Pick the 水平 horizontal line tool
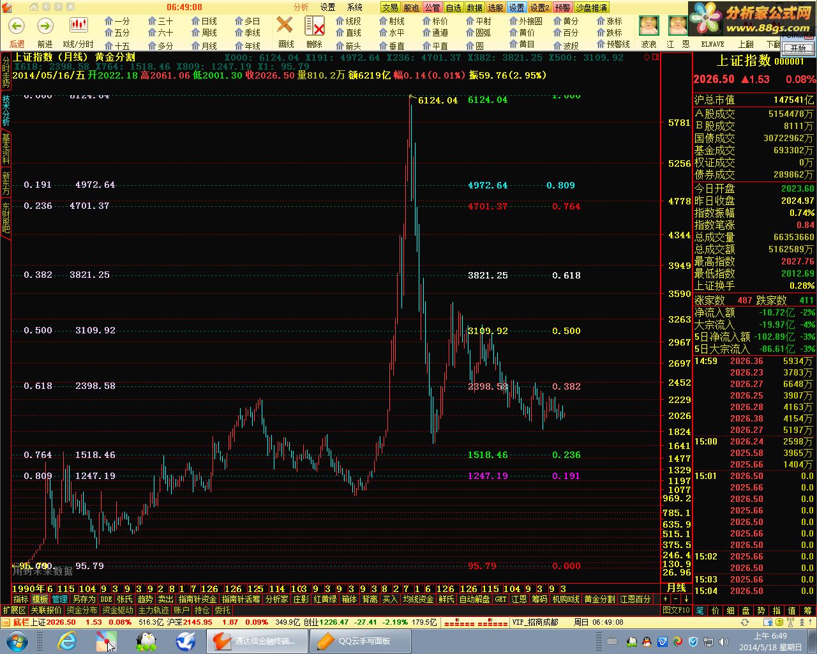Image resolution: width=817 pixels, height=654 pixels. point(392,33)
